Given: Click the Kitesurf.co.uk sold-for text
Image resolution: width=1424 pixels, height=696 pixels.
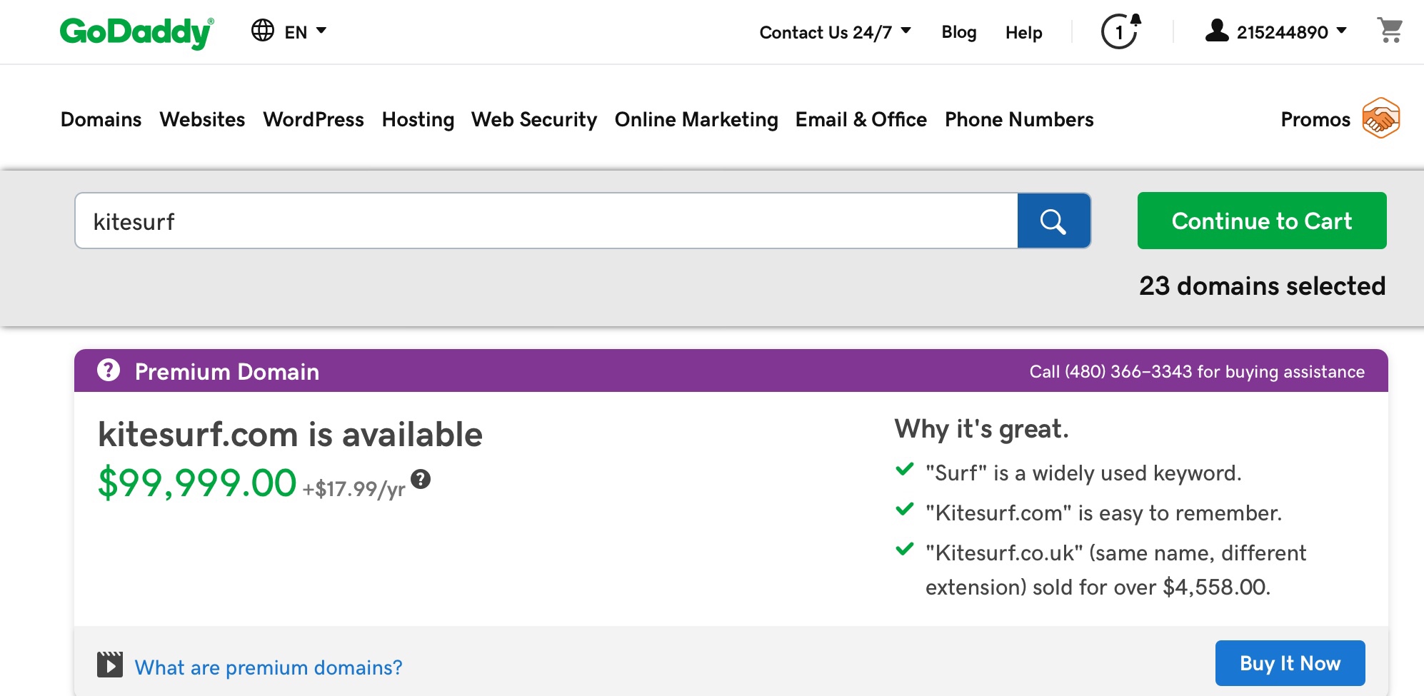Looking at the screenshot, I should pyautogui.click(x=1115, y=570).
